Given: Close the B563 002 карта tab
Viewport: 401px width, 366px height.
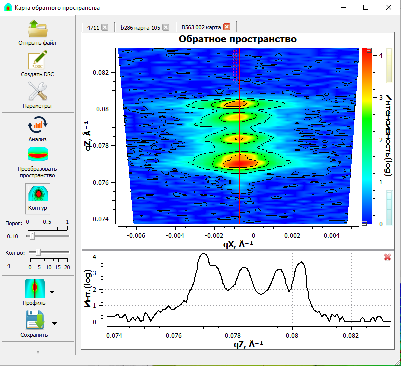Looking at the screenshot, I should pos(227,27).
